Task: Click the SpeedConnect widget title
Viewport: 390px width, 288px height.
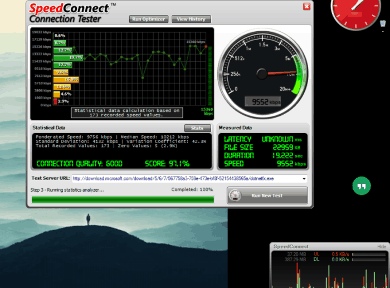Action: point(291,246)
